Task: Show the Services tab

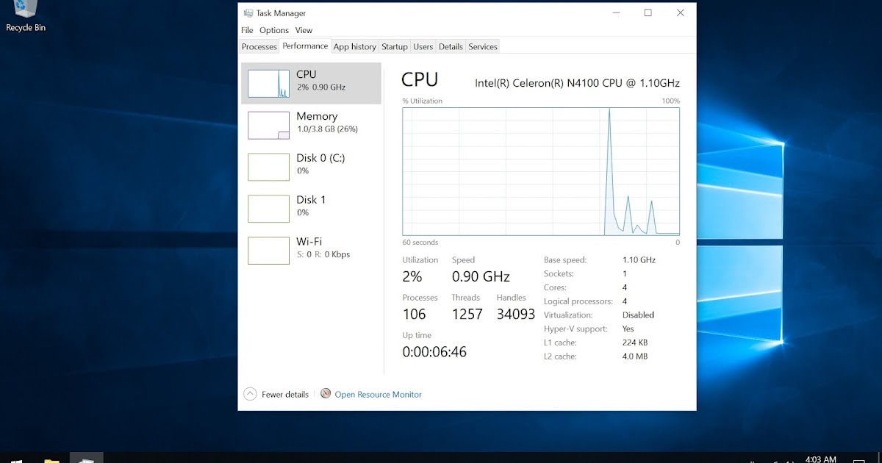Action: pyautogui.click(x=483, y=46)
